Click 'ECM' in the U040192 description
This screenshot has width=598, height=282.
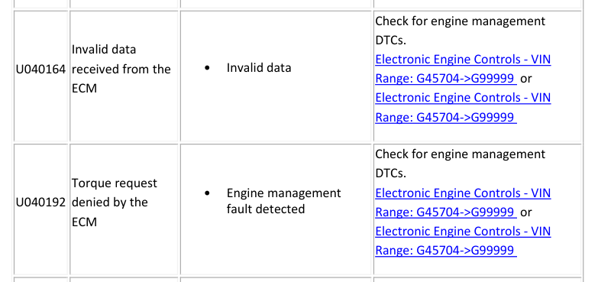tap(84, 222)
